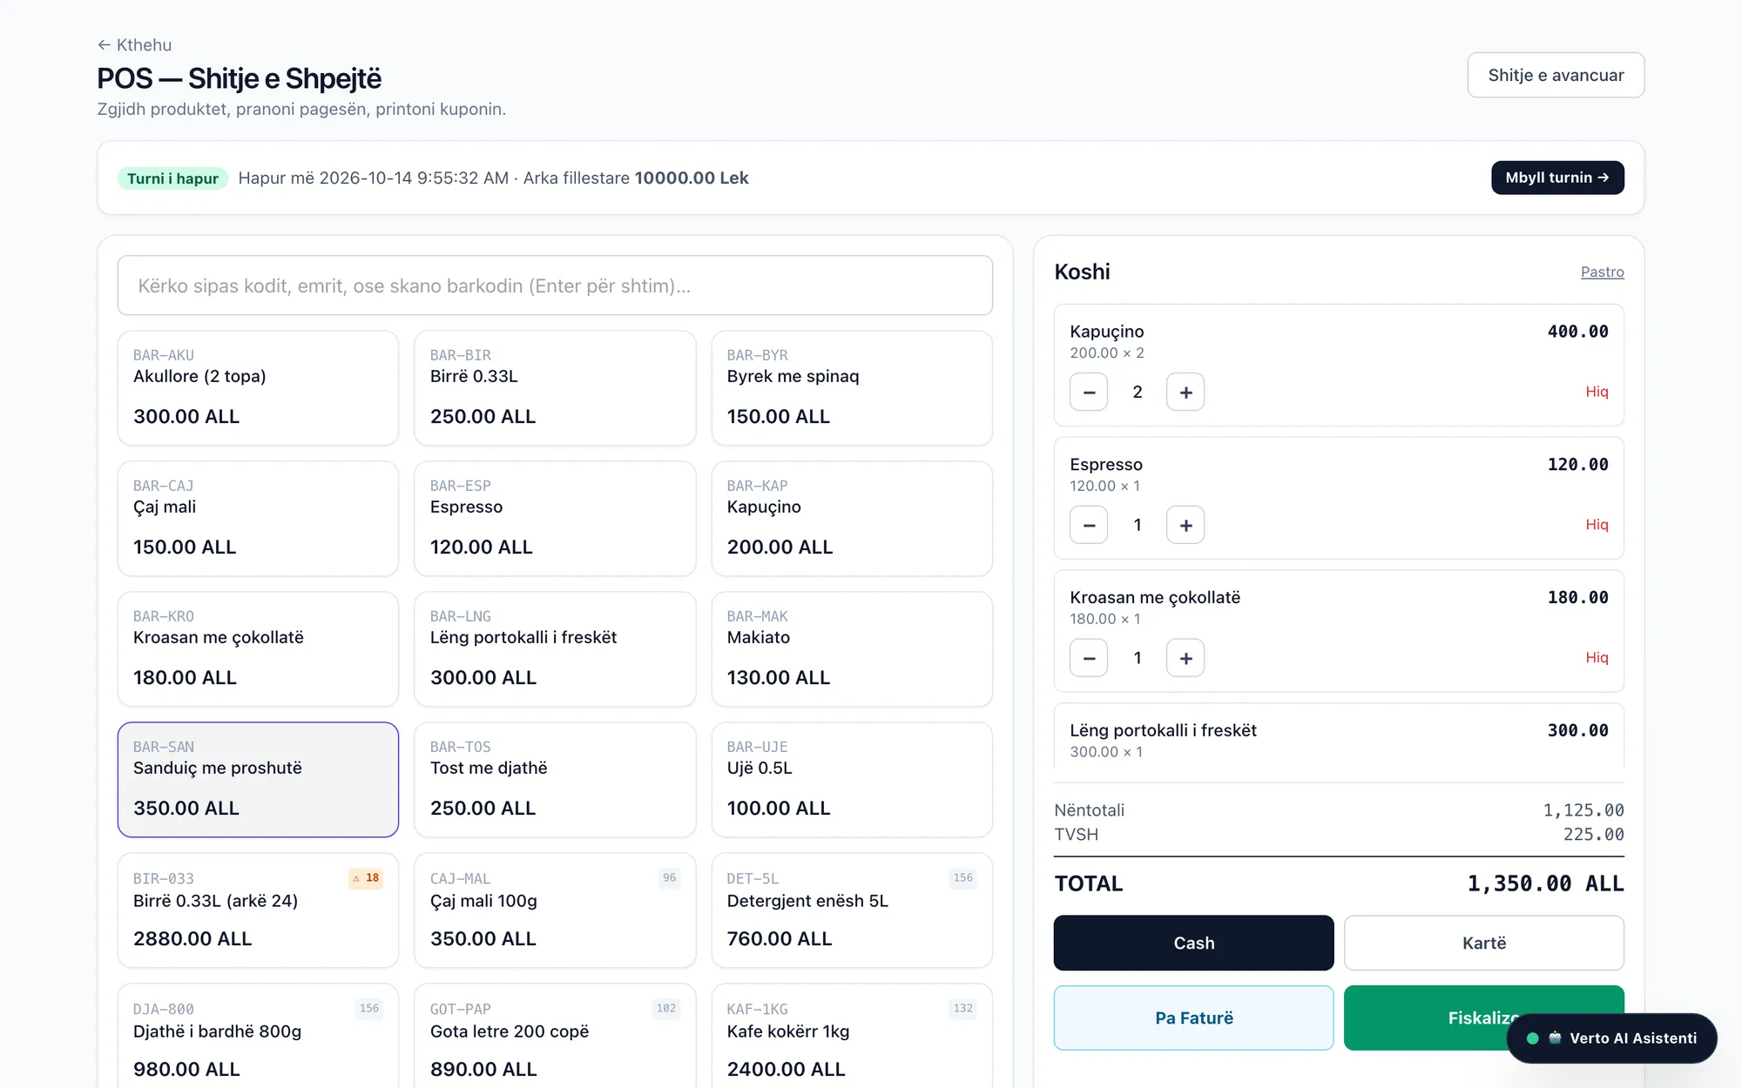
Task: Add Gota letre 200 copë product
Action: [555, 1036]
